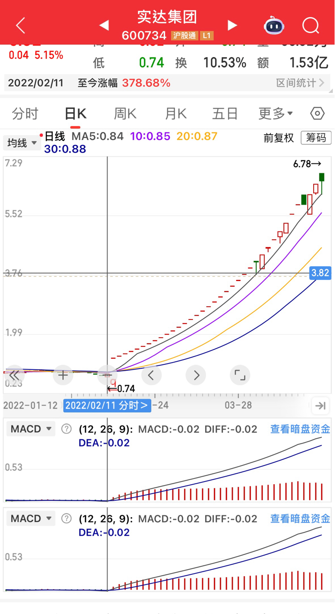Open help for first MACD indicator
Viewport: 335px width, 614px height.
(66, 429)
